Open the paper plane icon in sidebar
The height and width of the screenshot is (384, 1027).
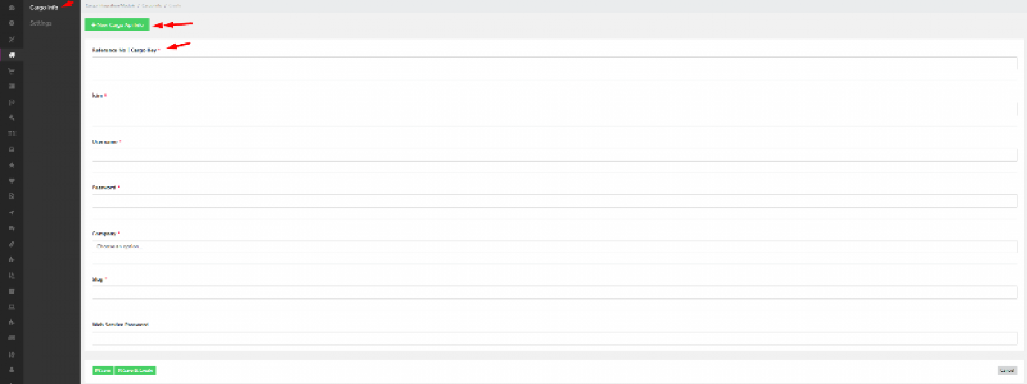tap(12, 212)
